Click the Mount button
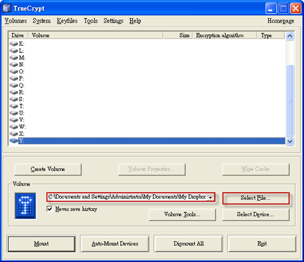Viewport: 304px width, 262px height. 42,243
